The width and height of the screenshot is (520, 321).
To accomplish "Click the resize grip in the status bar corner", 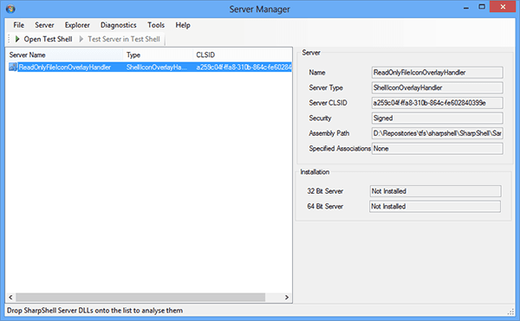I will (510, 311).
